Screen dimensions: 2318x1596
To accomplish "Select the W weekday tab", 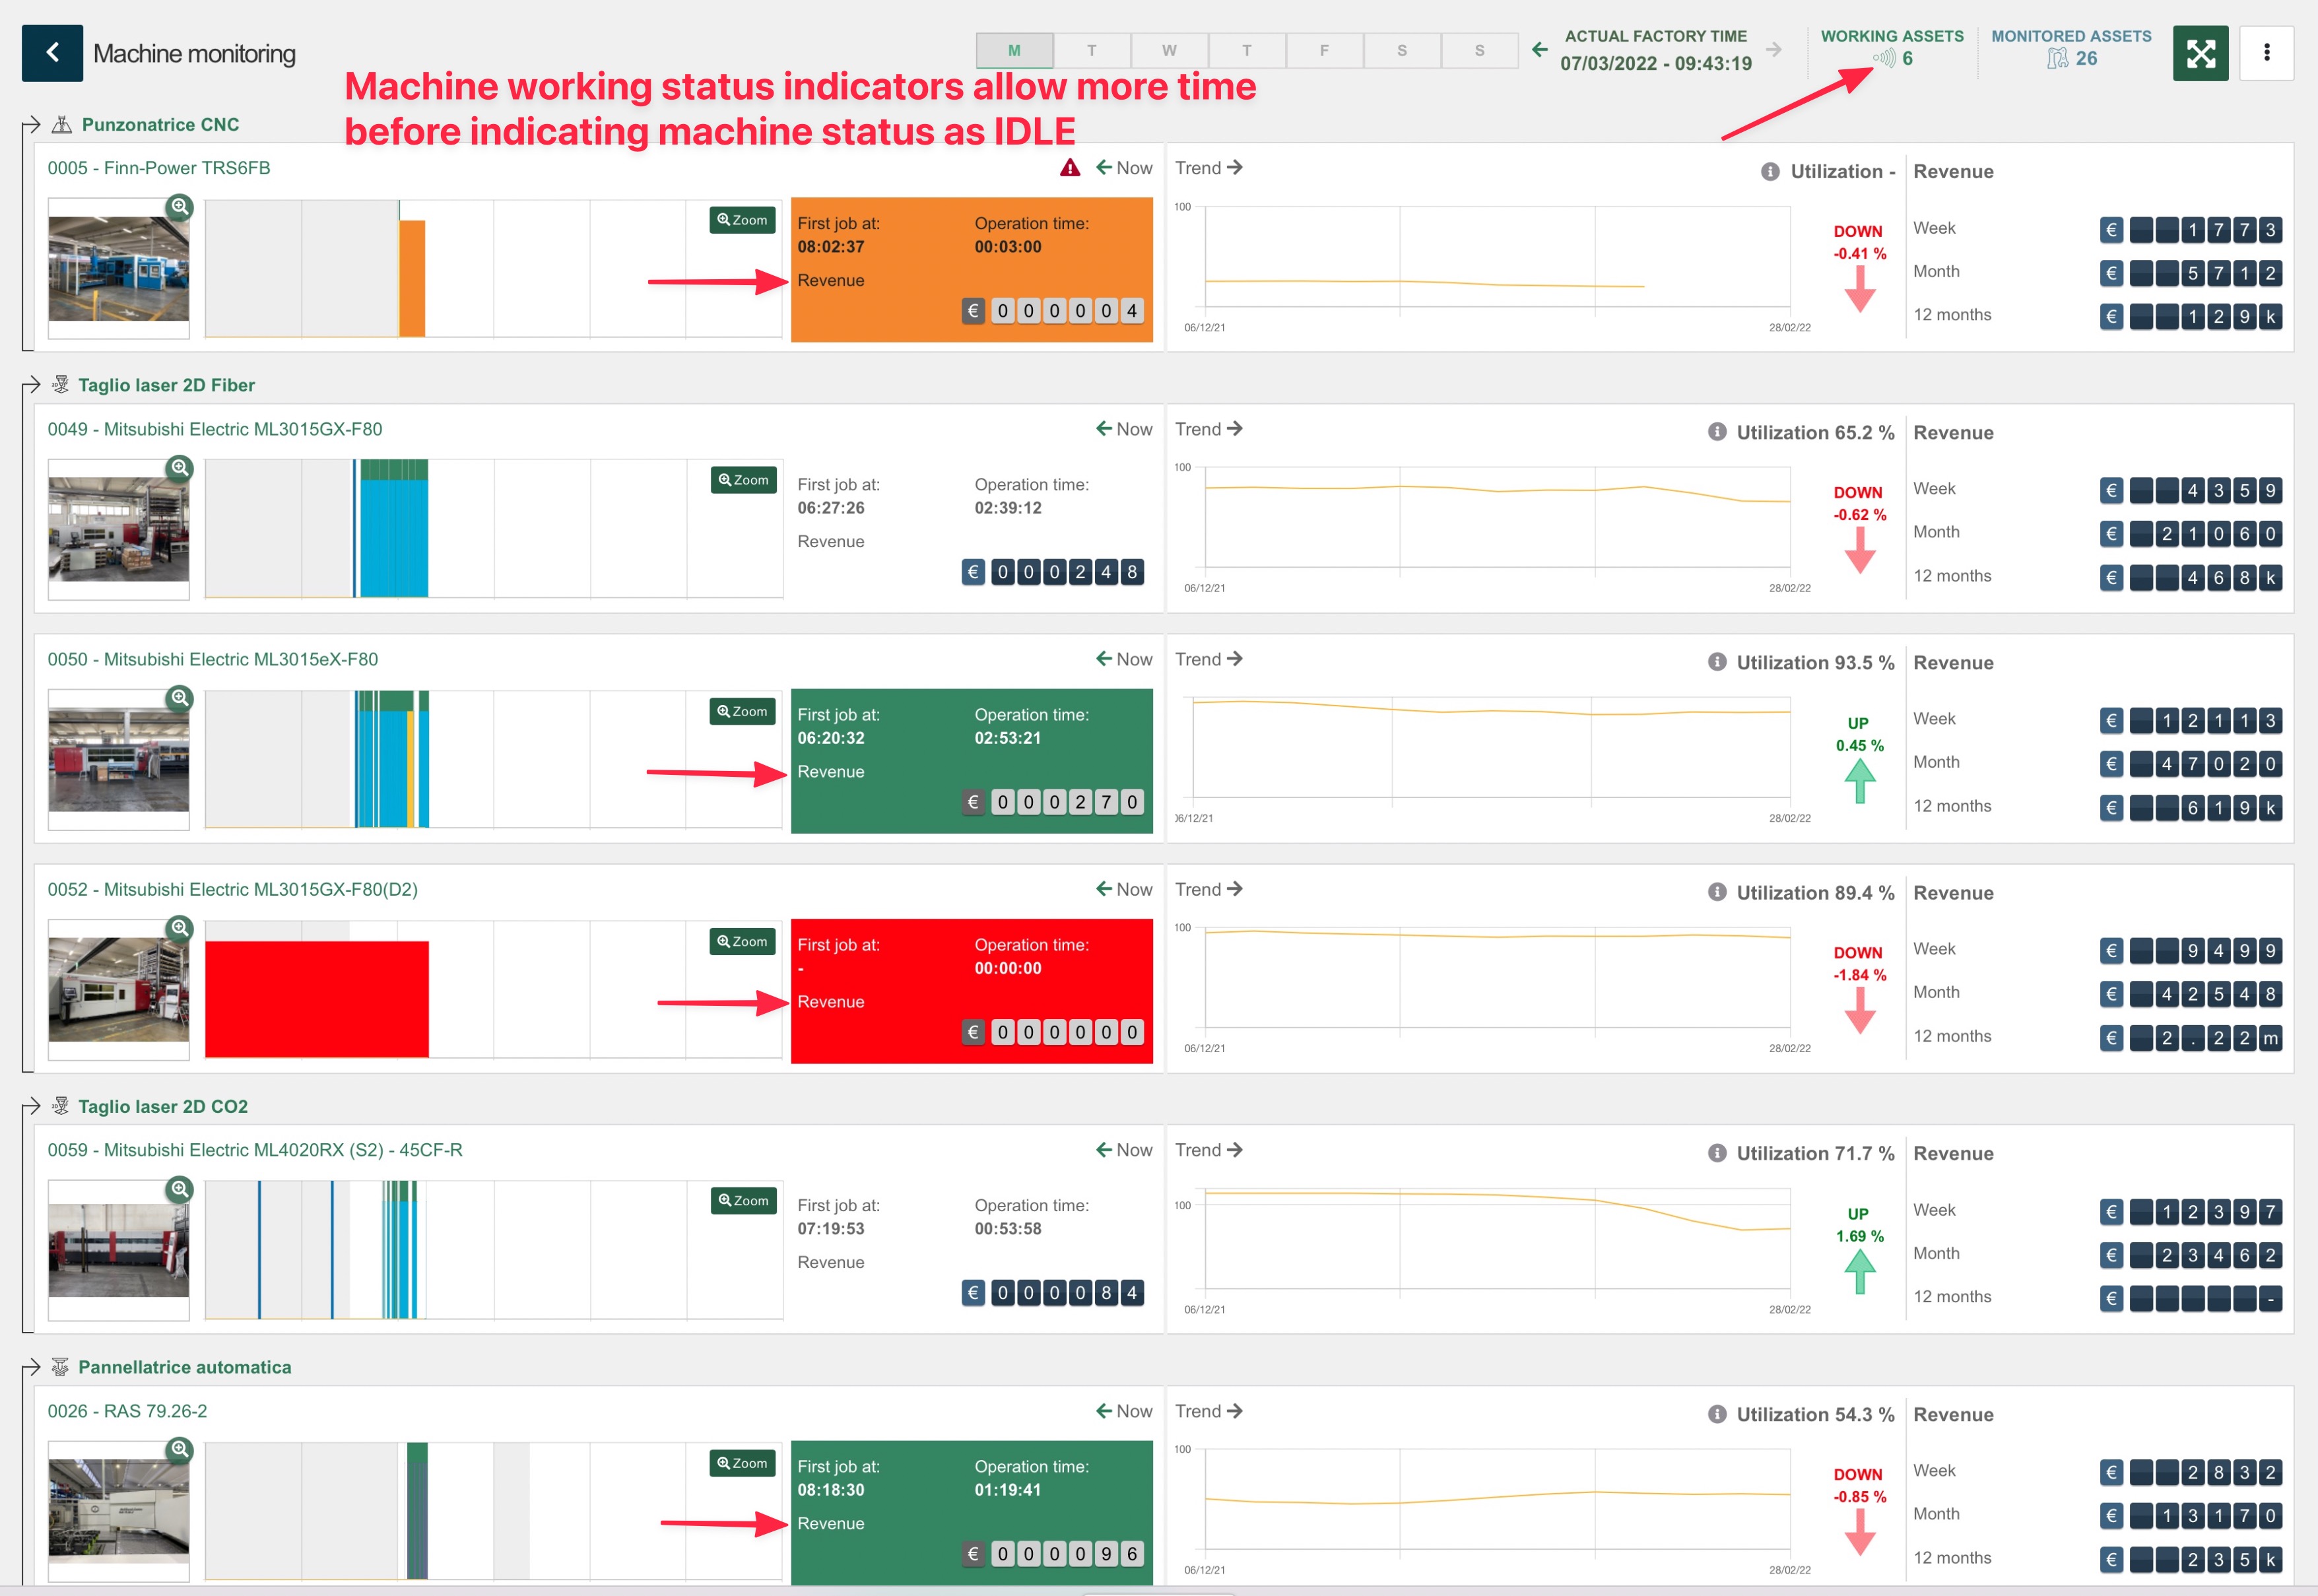I will pyautogui.click(x=1169, y=50).
